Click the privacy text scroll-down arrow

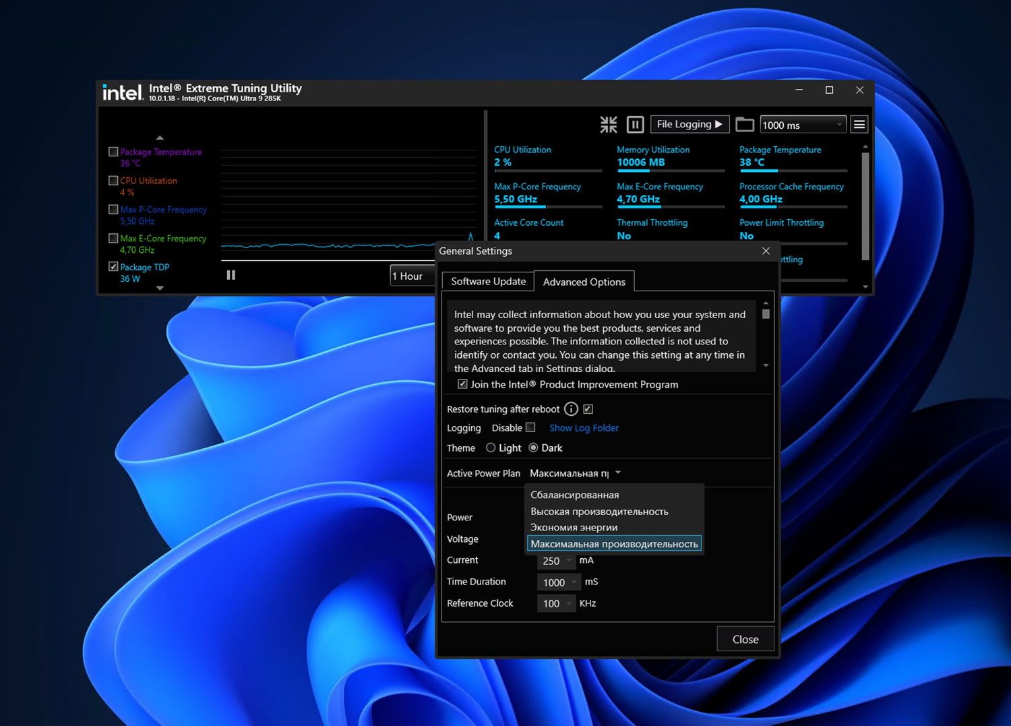766,365
